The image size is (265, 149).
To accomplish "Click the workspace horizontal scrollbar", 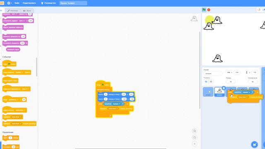I will coord(120,148).
